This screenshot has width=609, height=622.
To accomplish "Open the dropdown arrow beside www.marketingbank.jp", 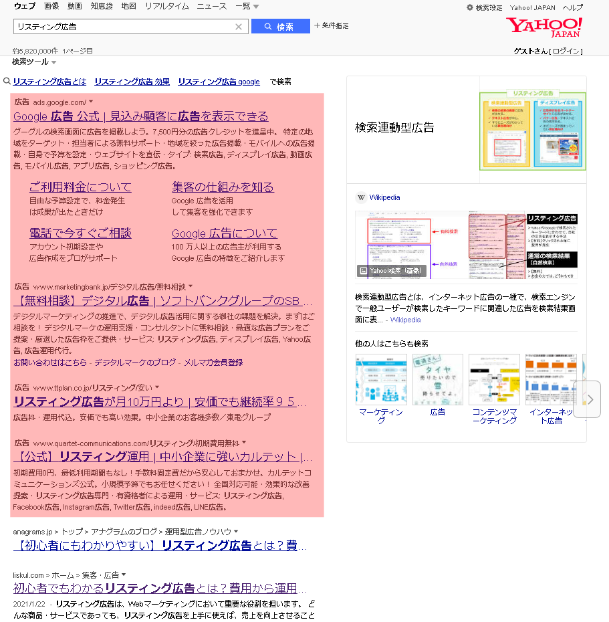I will (191, 286).
